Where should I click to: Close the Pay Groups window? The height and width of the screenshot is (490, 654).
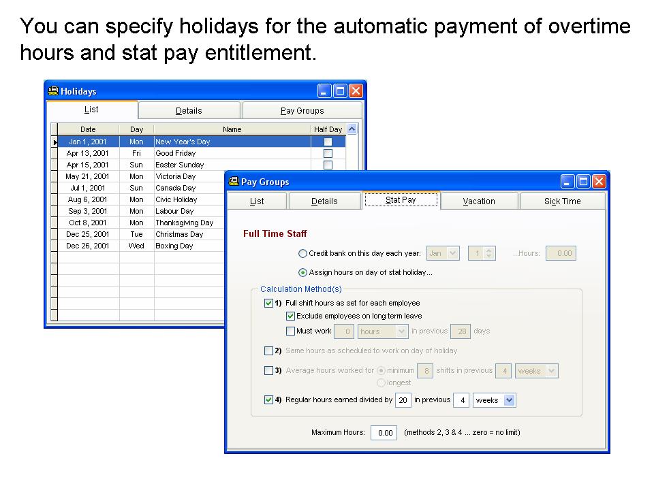point(599,182)
